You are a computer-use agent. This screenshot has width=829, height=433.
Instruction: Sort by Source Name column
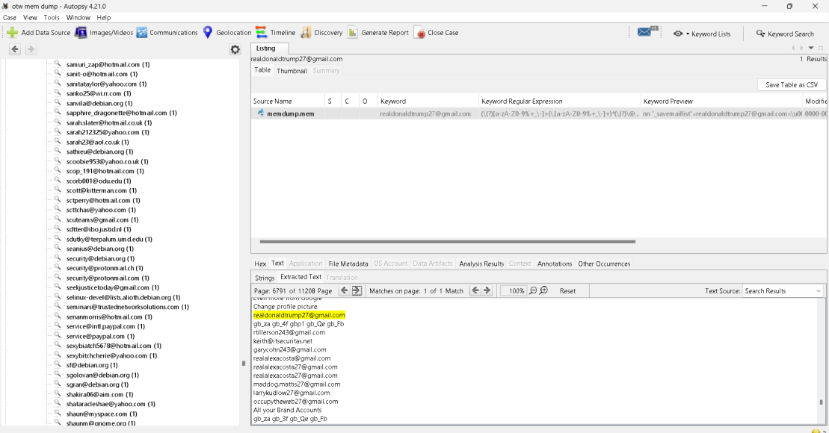(x=288, y=102)
